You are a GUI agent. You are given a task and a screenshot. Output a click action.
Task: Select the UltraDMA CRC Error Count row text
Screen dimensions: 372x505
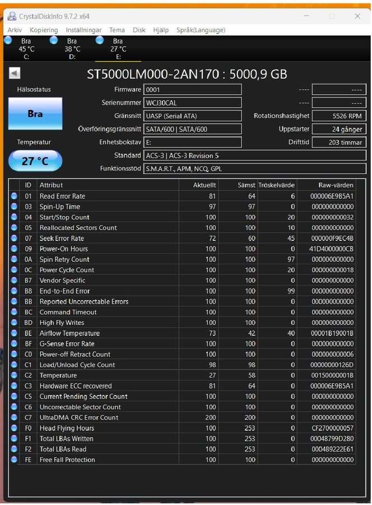(79, 417)
